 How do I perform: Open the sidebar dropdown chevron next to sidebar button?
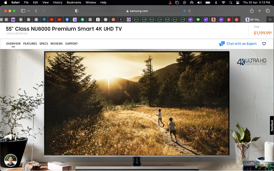[28, 11]
